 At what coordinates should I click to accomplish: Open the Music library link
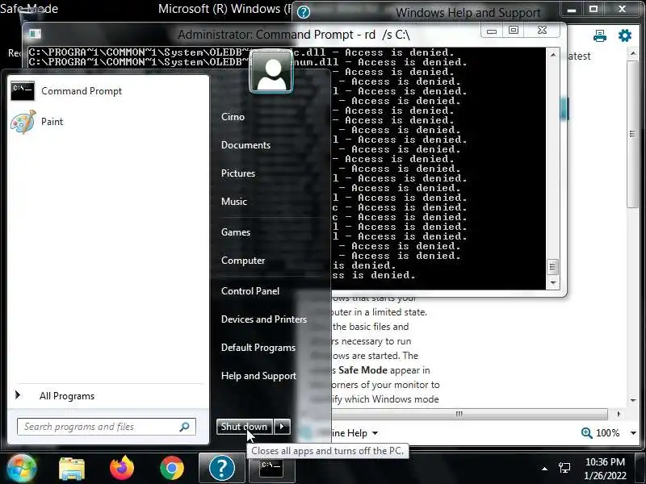pos(233,202)
